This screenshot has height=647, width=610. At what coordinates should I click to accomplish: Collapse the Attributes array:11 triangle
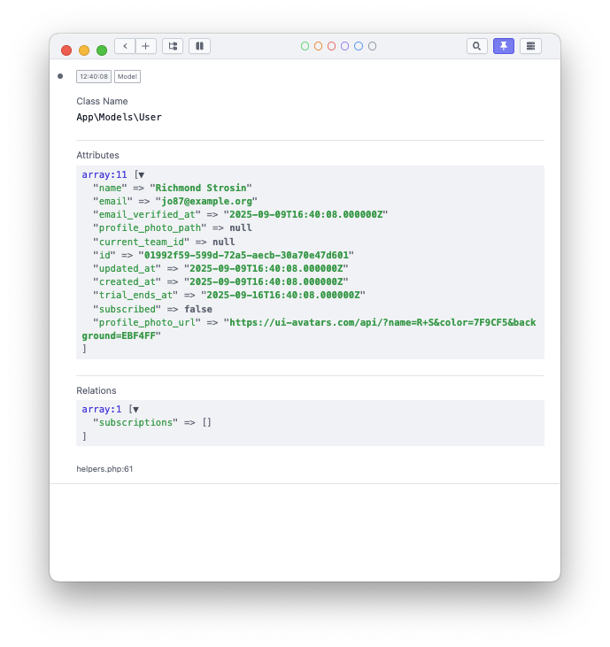point(141,175)
